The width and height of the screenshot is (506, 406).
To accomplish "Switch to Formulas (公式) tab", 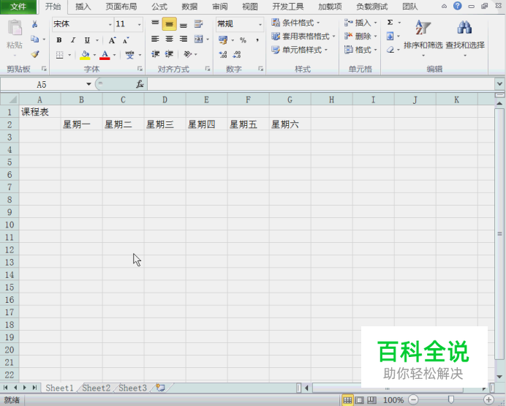I will pyautogui.click(x=159, y=7).
